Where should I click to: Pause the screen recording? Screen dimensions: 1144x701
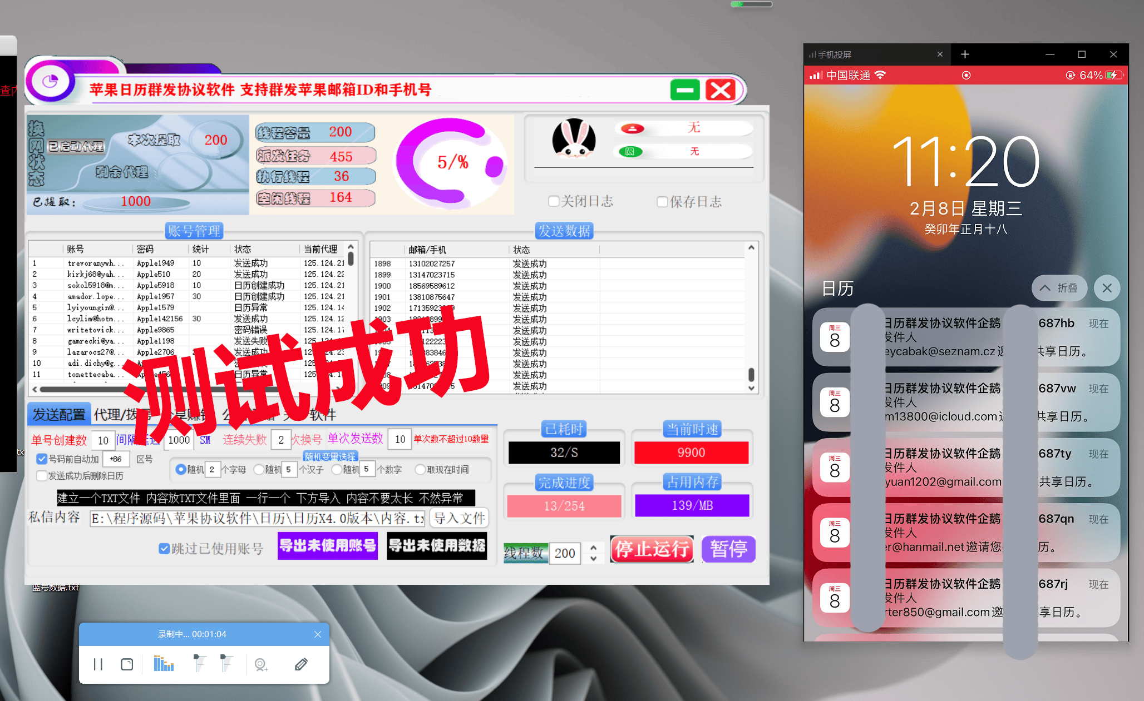coord(98,664)
